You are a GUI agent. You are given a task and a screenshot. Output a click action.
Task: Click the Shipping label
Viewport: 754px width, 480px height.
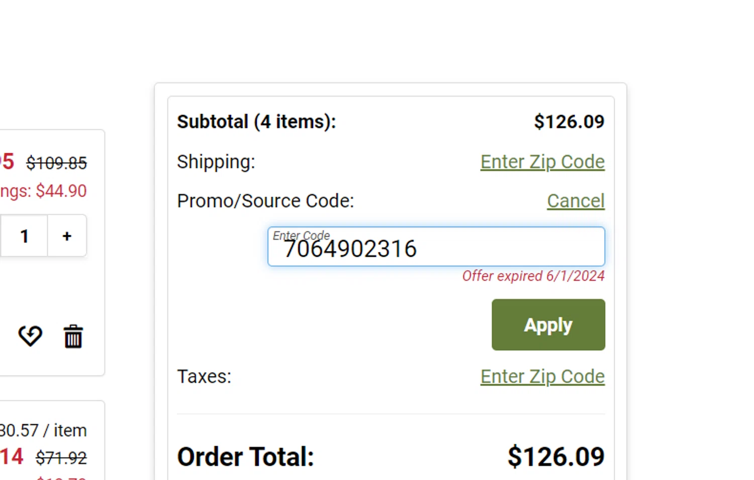216,162
